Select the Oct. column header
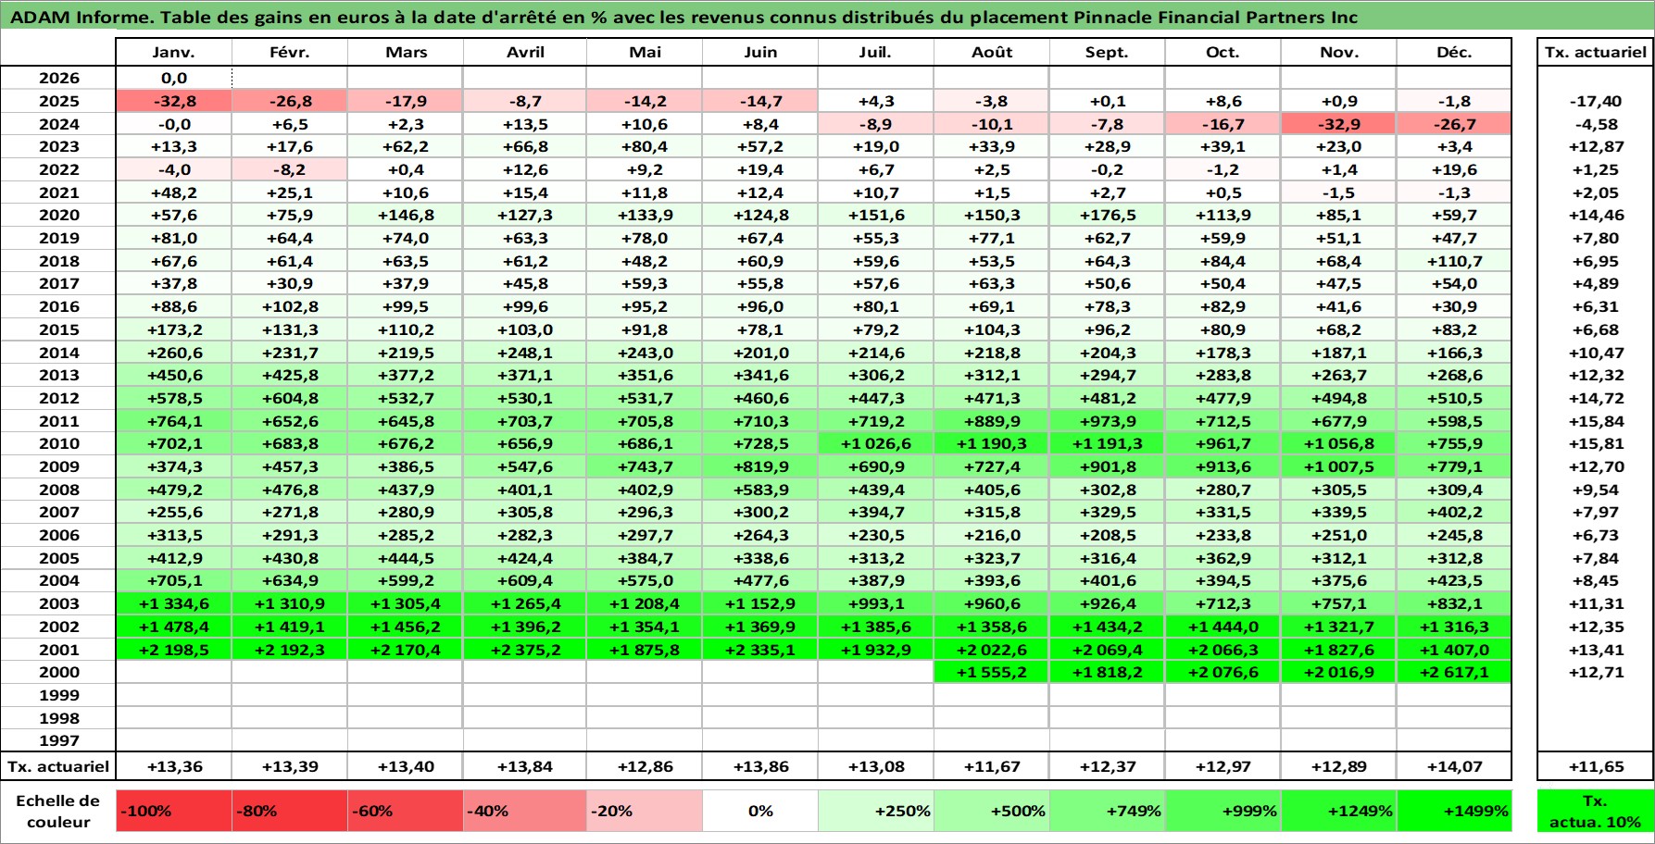Image resolution: width=1655 pixels, height=844 pixels. pos(1223,52)
